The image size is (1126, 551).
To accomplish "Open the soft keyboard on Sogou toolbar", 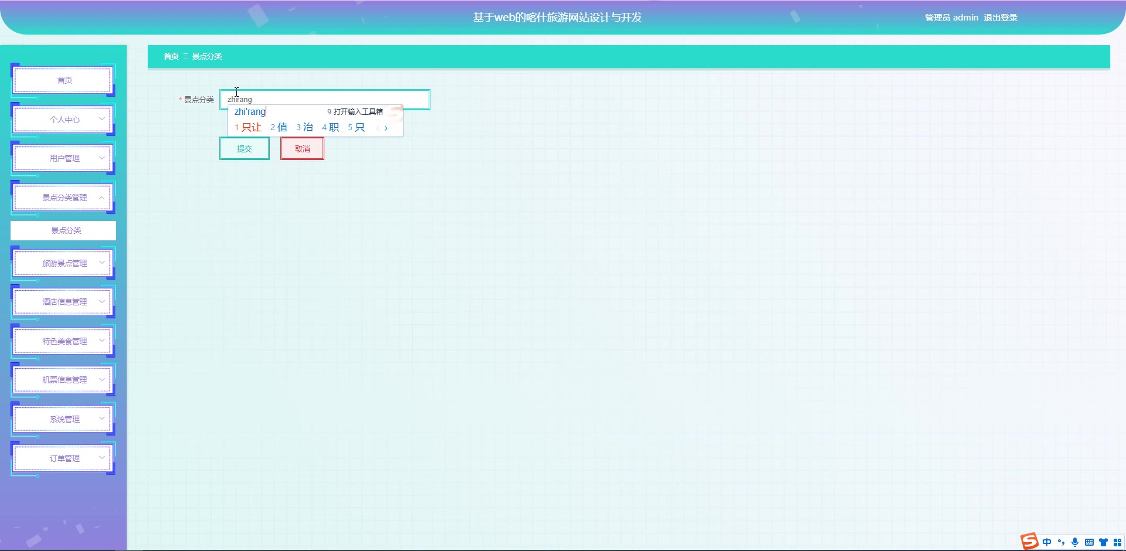I will (x=1089, y=542).
